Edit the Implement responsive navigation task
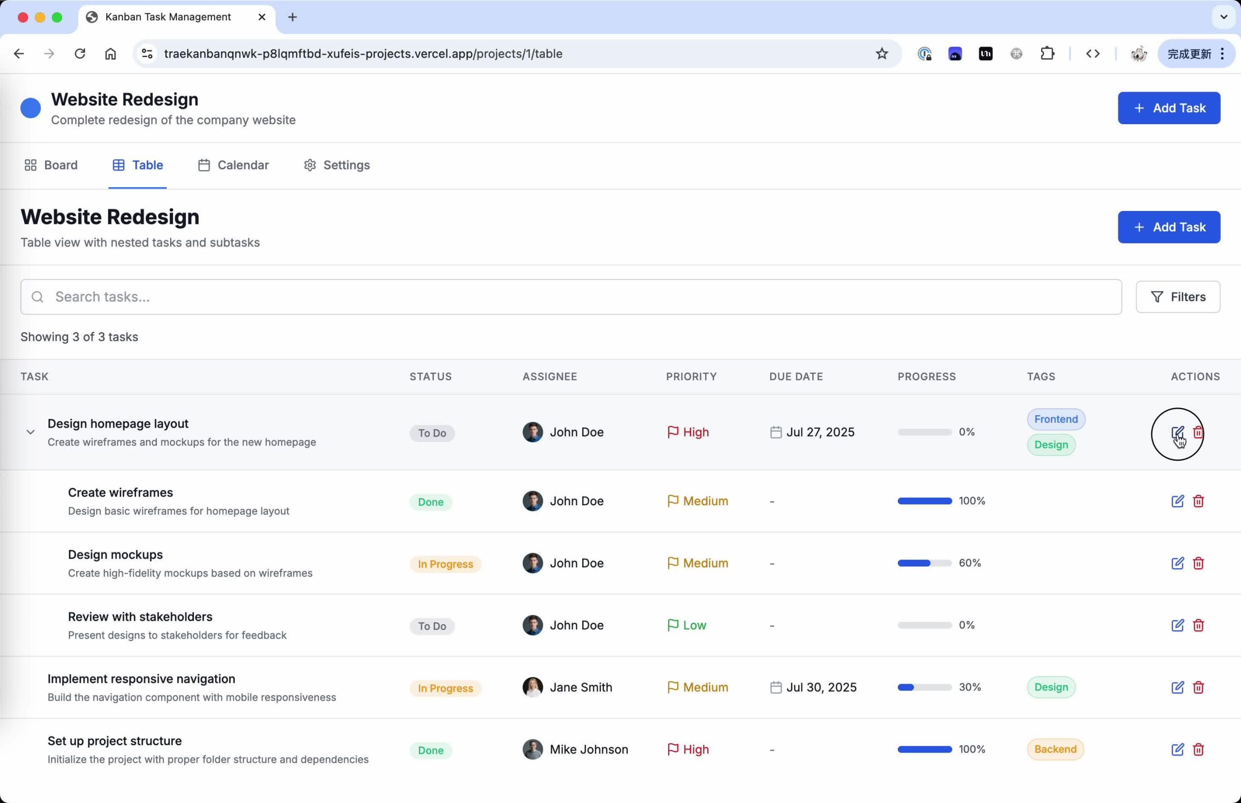 (x=1177, y=687)
